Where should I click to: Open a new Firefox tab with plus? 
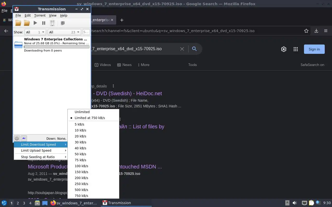(122, 20)
